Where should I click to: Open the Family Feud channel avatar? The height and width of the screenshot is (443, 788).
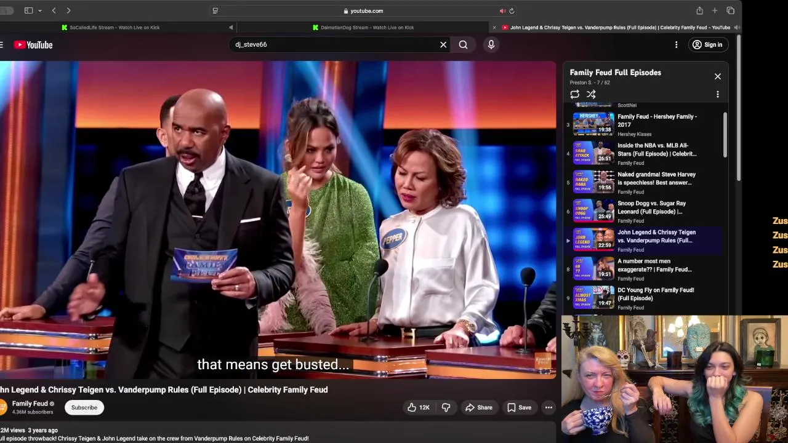tap(2, 407)
